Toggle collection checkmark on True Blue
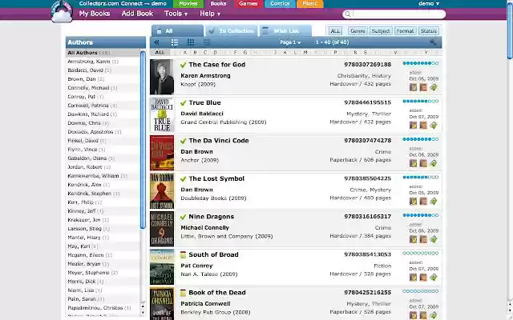The width and height of the screenshot is (513, 320). (184, 103)
